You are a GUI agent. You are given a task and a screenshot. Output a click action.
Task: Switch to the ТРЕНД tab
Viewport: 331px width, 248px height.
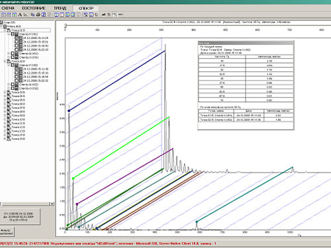pos(60,8)
